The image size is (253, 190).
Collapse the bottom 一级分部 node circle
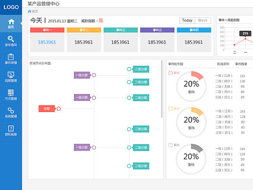(94, 148)
